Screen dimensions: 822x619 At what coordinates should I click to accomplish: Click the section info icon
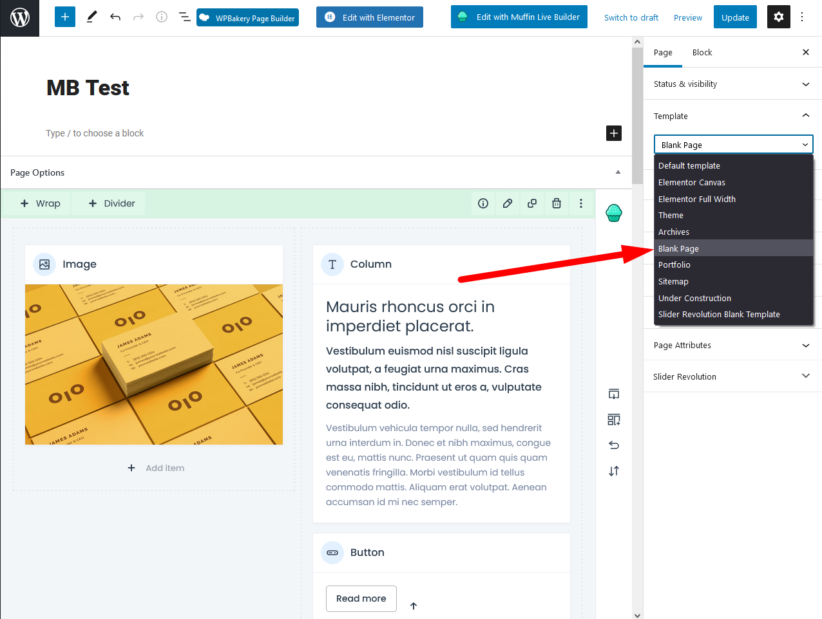(483, 203)
